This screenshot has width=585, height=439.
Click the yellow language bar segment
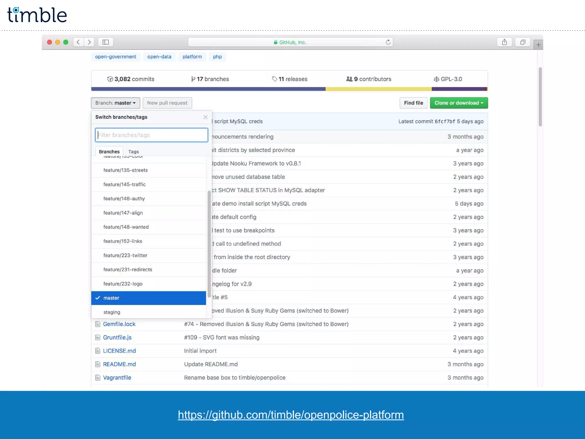[x=378, y=89]
